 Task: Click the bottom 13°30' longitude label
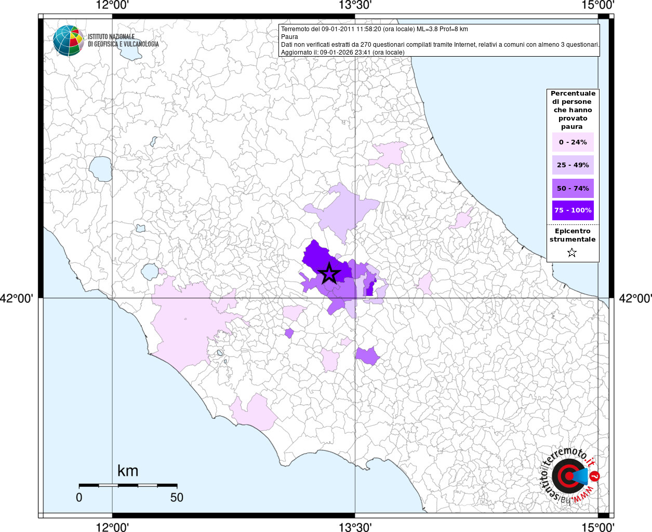(x=355, y=527)
